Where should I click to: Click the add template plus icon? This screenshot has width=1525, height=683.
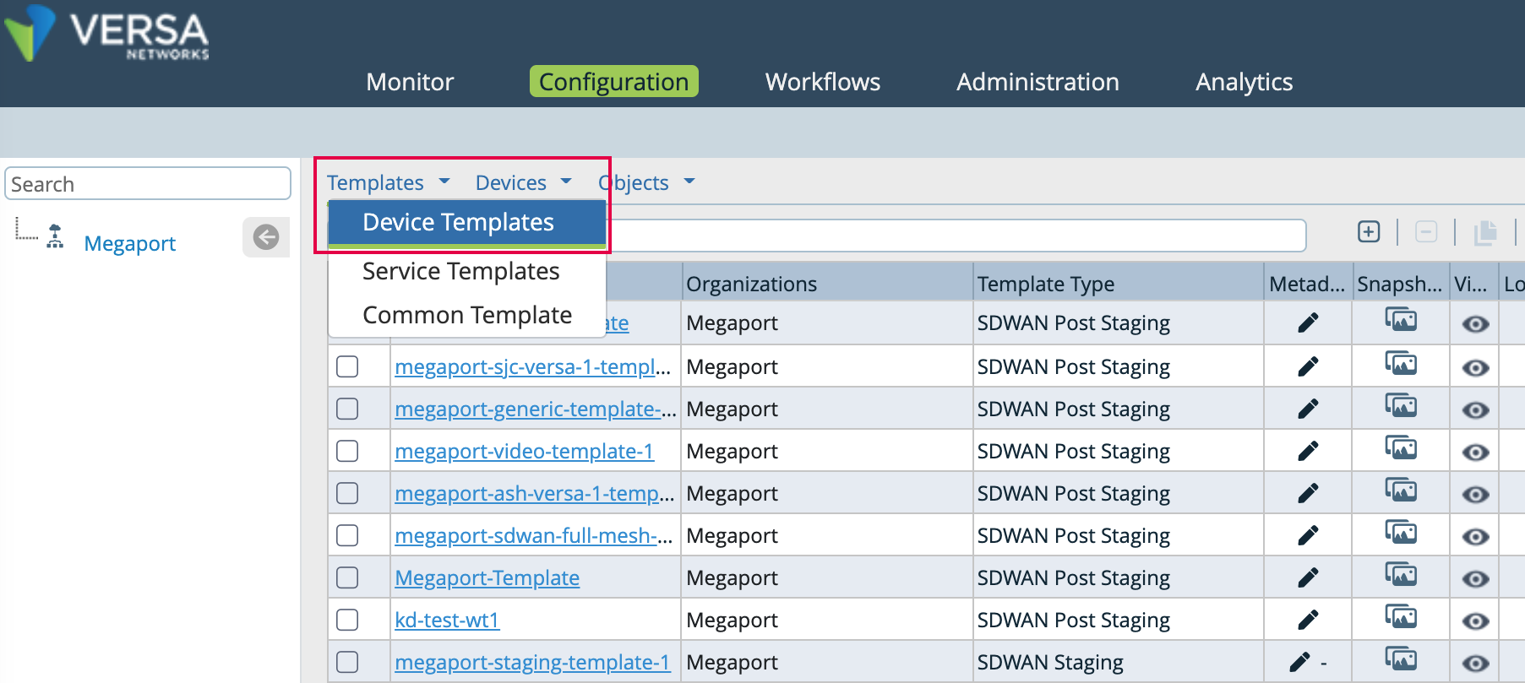[1369, 232]
